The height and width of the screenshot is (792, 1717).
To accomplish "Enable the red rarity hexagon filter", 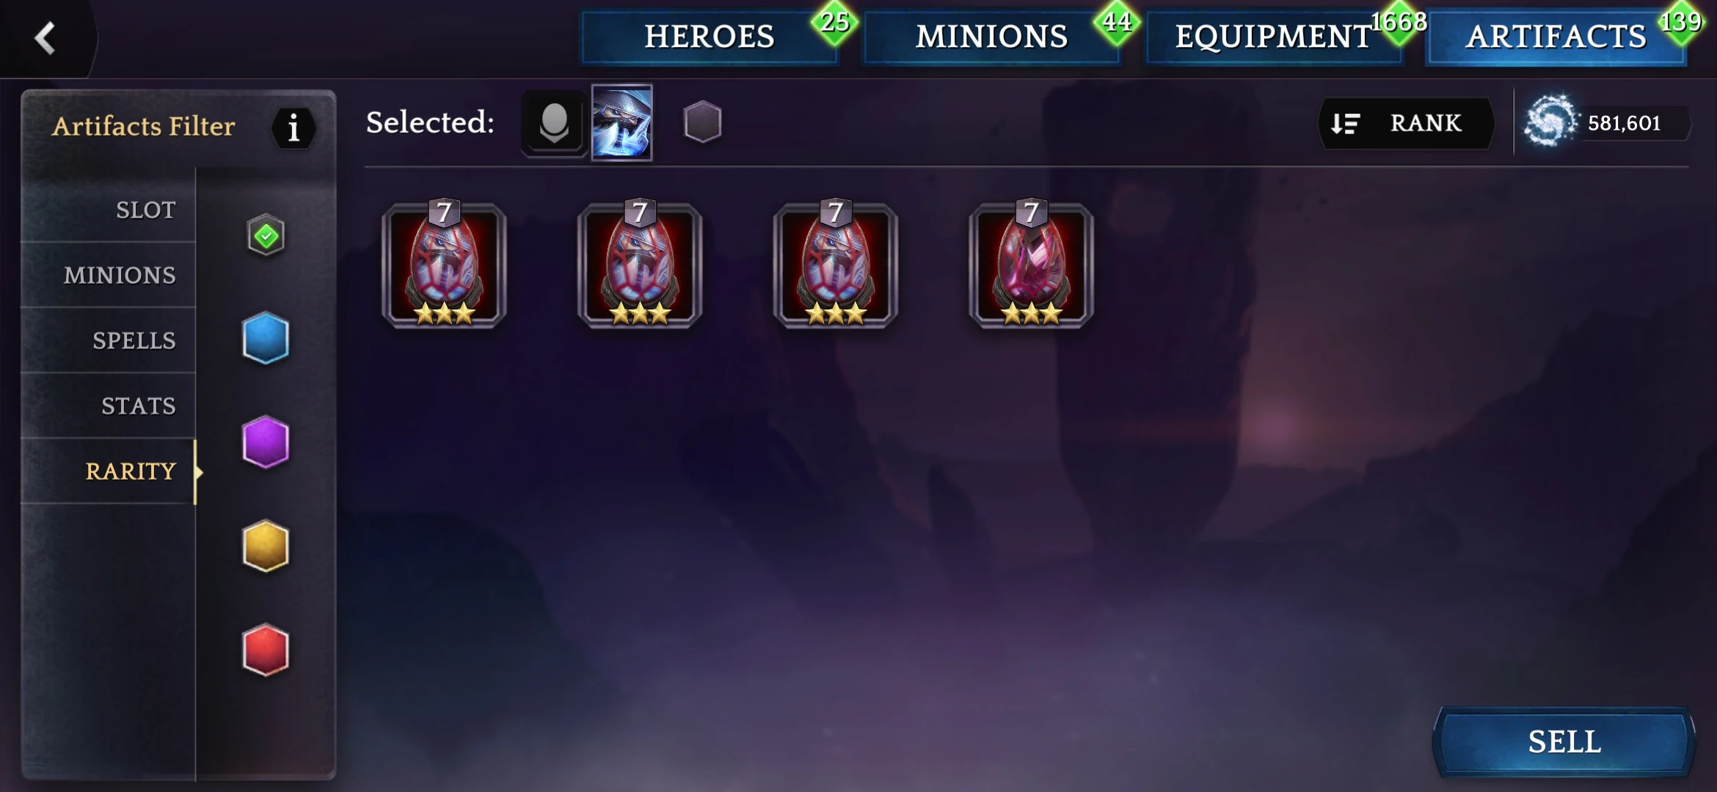I will click(266, 650).
